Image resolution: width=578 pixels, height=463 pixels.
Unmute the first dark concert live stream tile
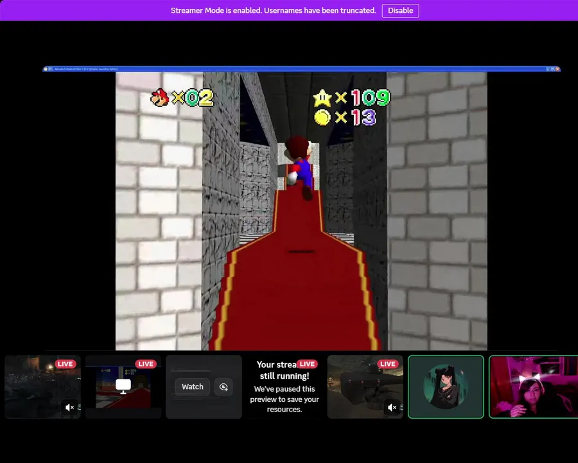click(x=69, y=407)
